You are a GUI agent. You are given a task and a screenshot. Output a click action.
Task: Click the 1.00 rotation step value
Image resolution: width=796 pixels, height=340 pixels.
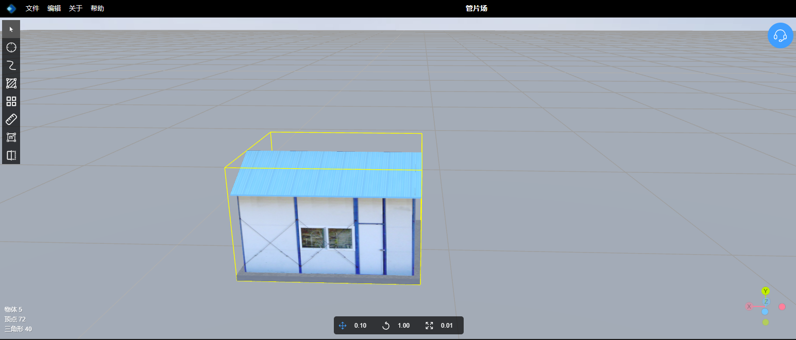(x=403, y=326)
